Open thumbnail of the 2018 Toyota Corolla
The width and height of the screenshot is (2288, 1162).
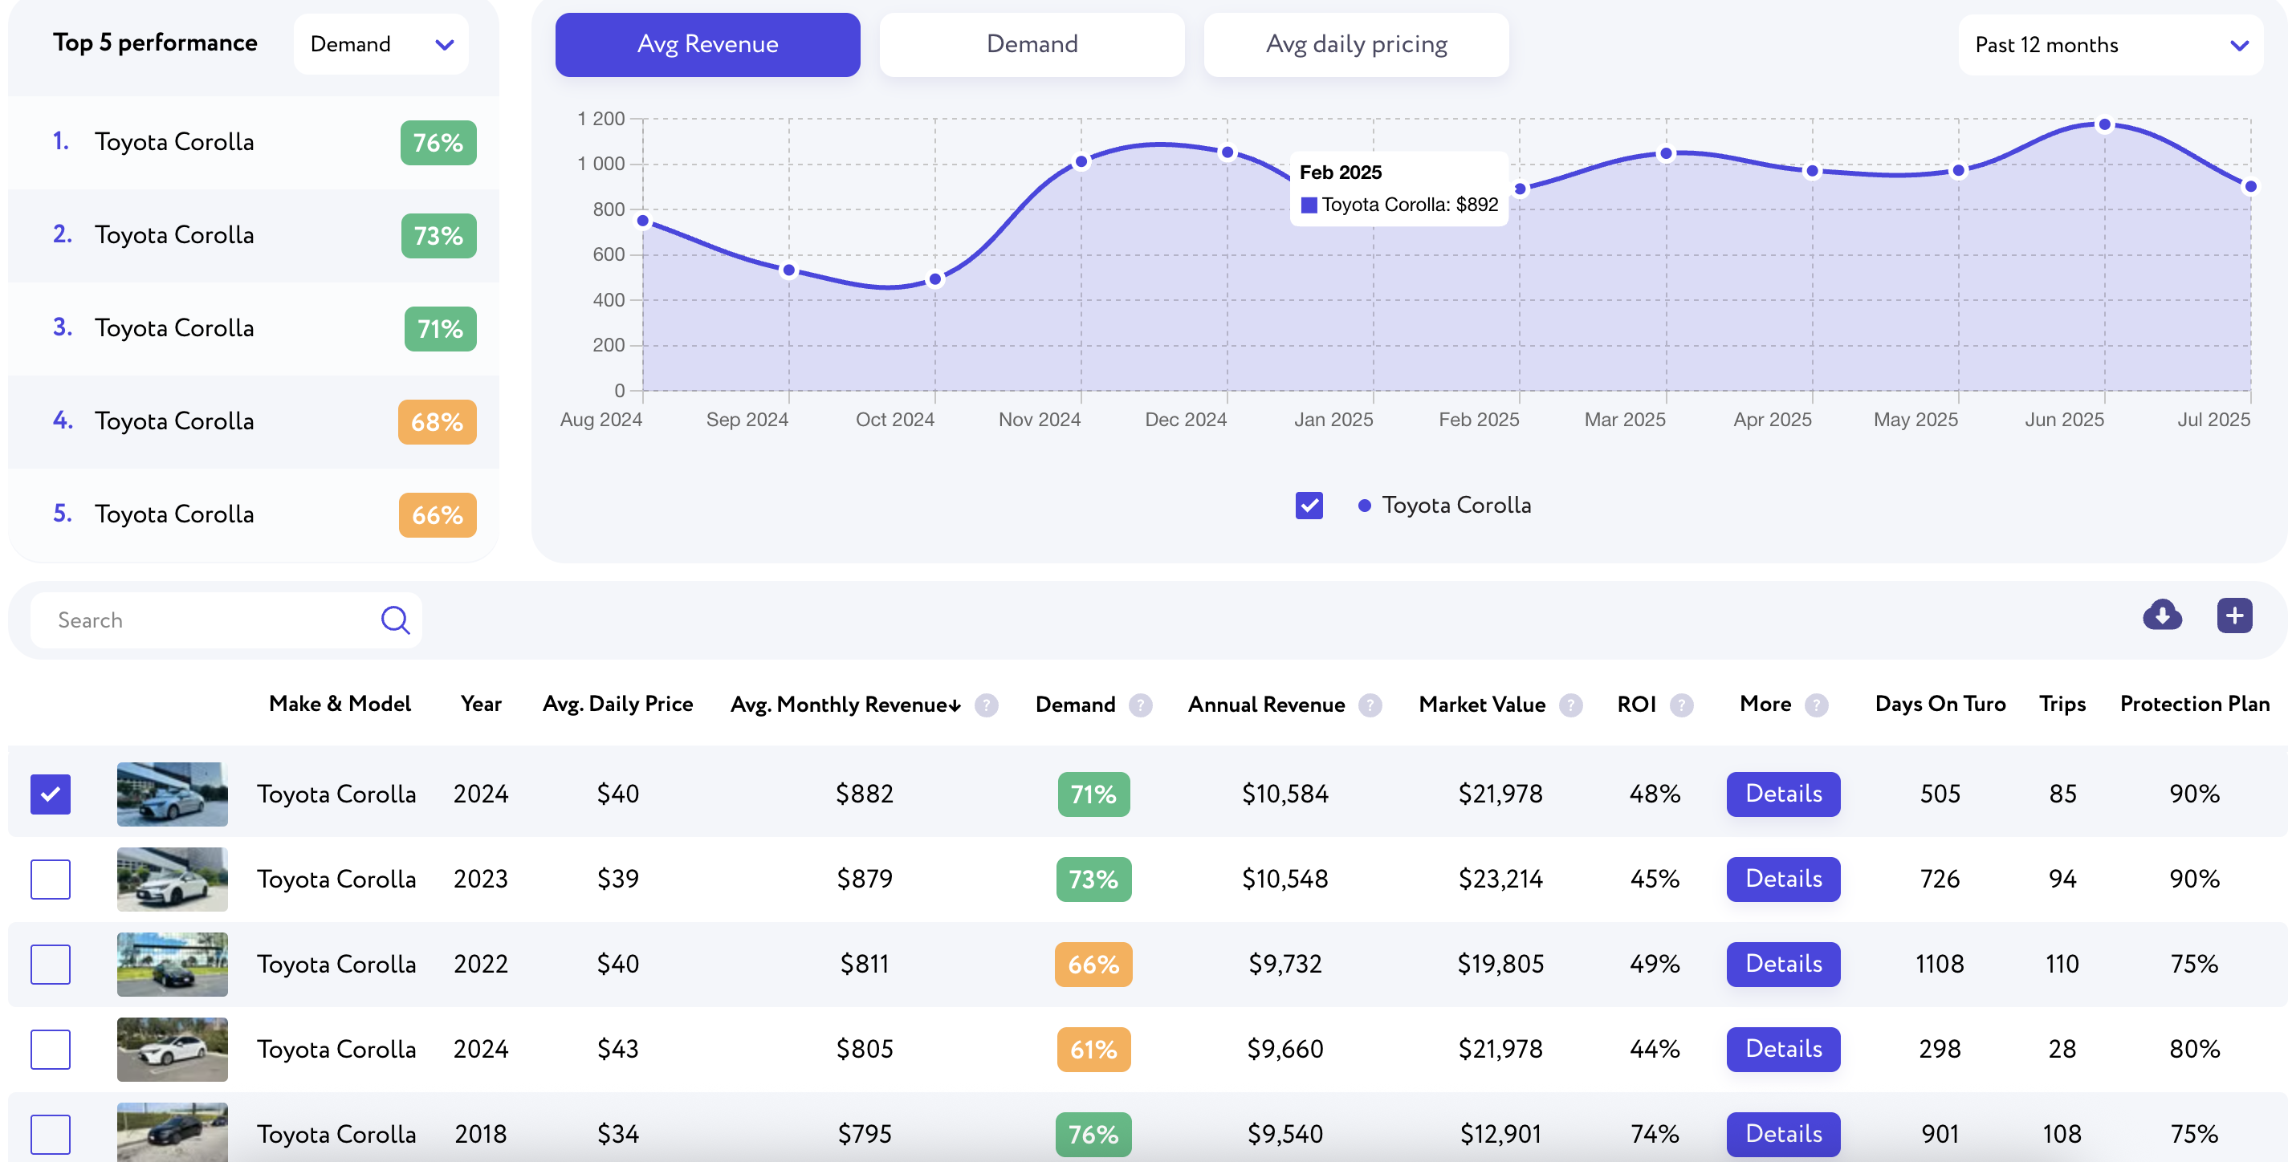[173, 1132]
